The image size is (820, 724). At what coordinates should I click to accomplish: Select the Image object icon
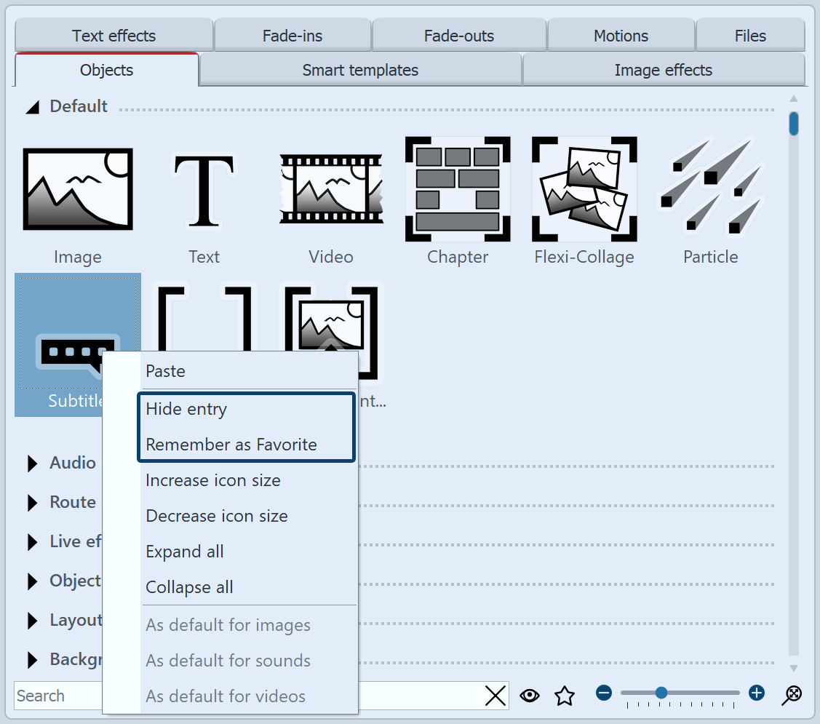coord(77,188)
